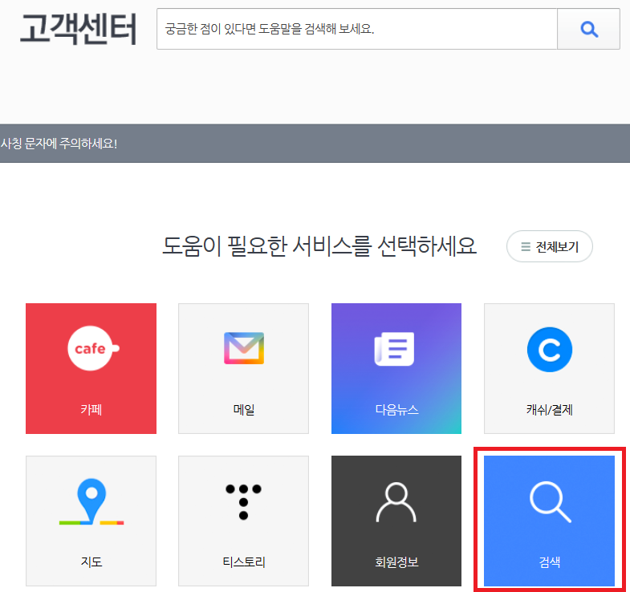Open the 다음뉴스 service tile
Viewport: 630px width, 592px height.
click(x=396, y=368)
